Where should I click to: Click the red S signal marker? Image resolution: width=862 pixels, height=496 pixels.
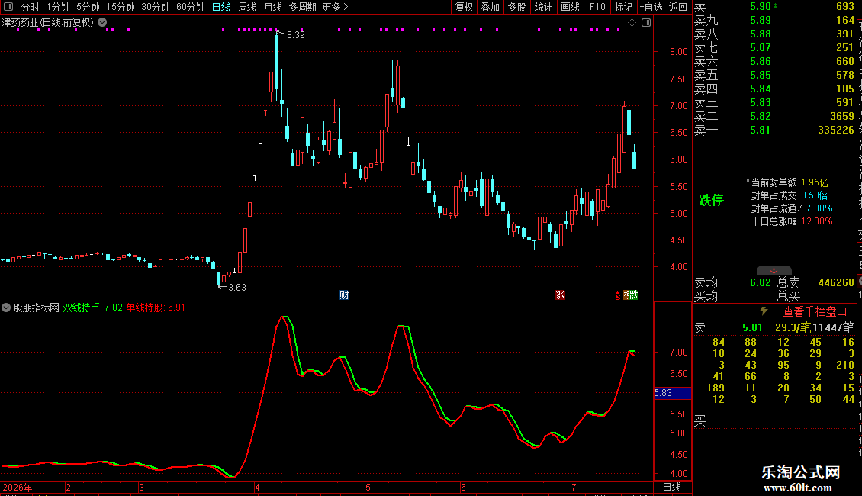pyautogui.click(x=617, y=296)
